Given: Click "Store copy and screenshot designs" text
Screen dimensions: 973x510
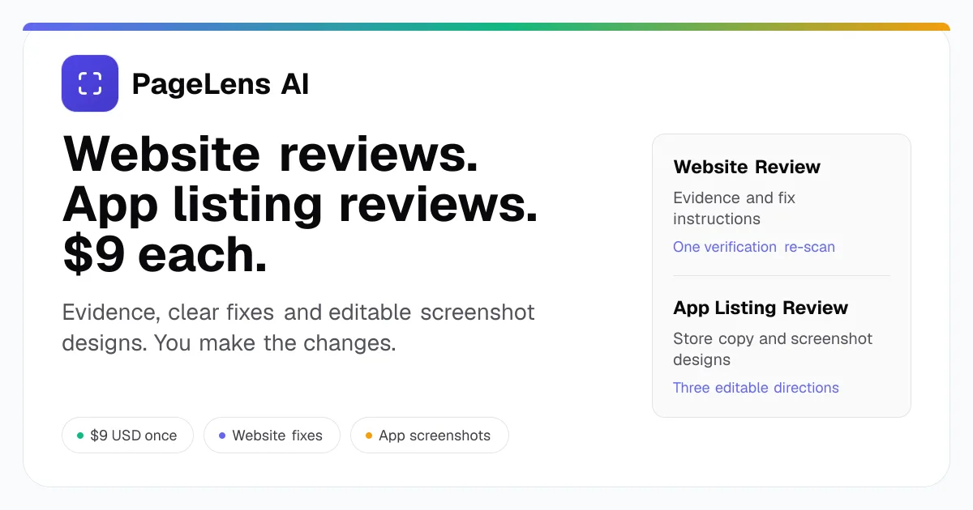Looking at the screenshot, I should (x=773, y=349).
